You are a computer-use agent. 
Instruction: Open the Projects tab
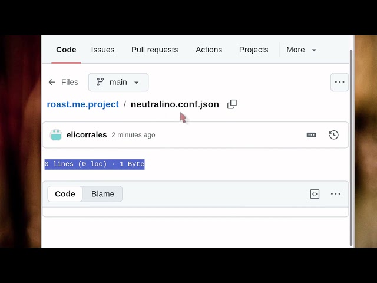[253, 50]
